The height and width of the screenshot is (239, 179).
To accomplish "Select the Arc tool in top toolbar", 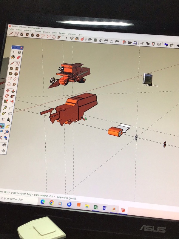I will coord(43,36).
